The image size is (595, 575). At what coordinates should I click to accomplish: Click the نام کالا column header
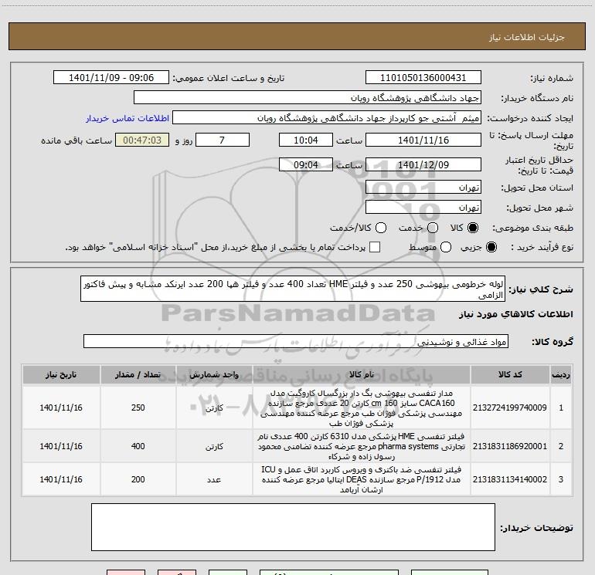(362, 375)
